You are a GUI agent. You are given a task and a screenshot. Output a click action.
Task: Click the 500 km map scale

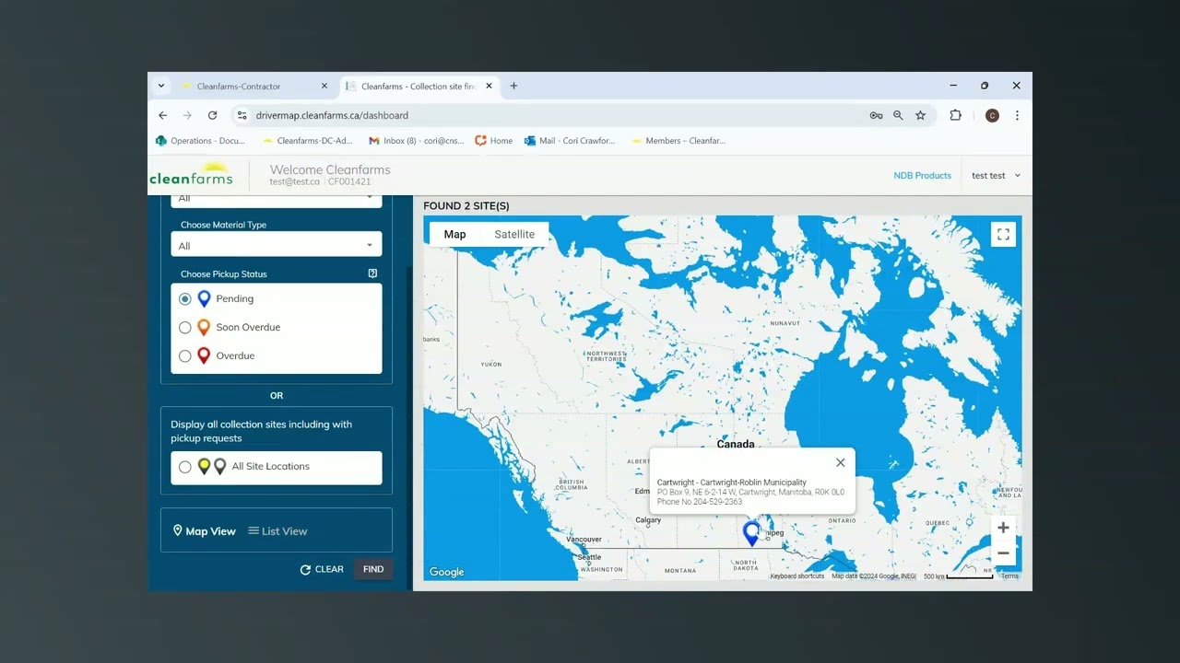958,576
